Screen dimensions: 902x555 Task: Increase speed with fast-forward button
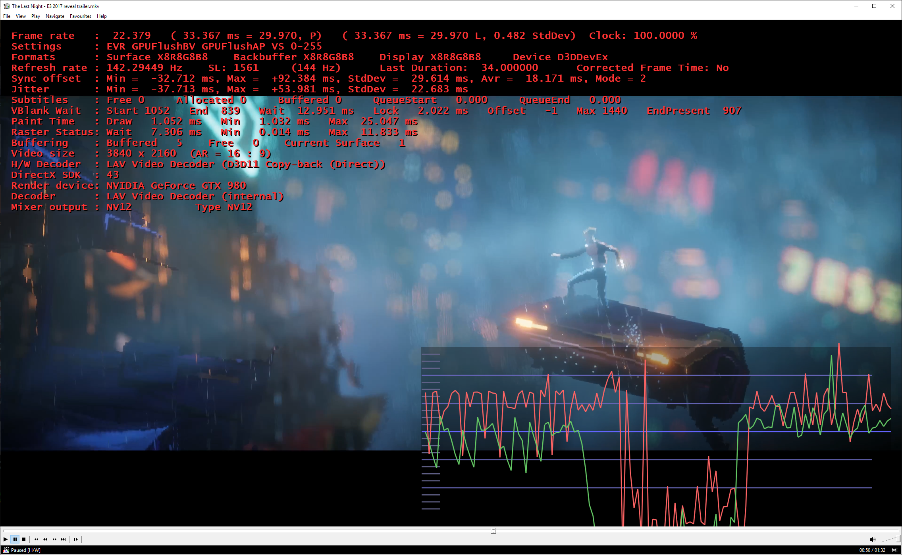click(54, 539)
